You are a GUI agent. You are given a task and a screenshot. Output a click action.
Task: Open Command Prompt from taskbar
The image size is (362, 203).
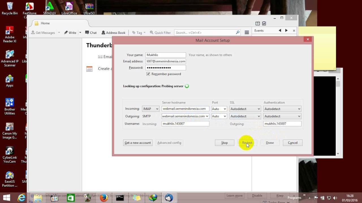point(120,198)
